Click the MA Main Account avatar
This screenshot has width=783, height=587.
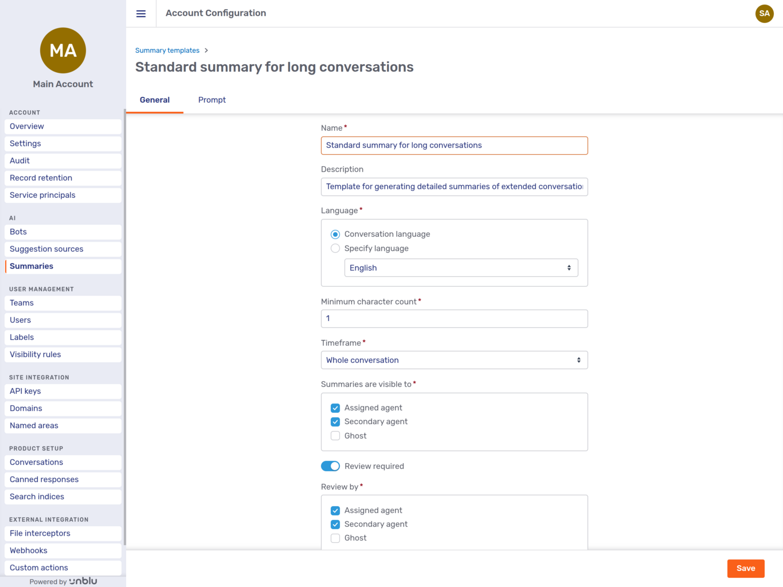(x=63, y=50)
